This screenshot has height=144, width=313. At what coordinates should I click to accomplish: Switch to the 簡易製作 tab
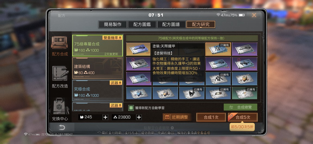click(113, 24)
